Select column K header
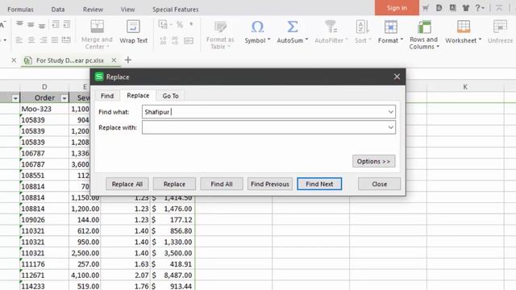516x290 pixels. point(465,87)
